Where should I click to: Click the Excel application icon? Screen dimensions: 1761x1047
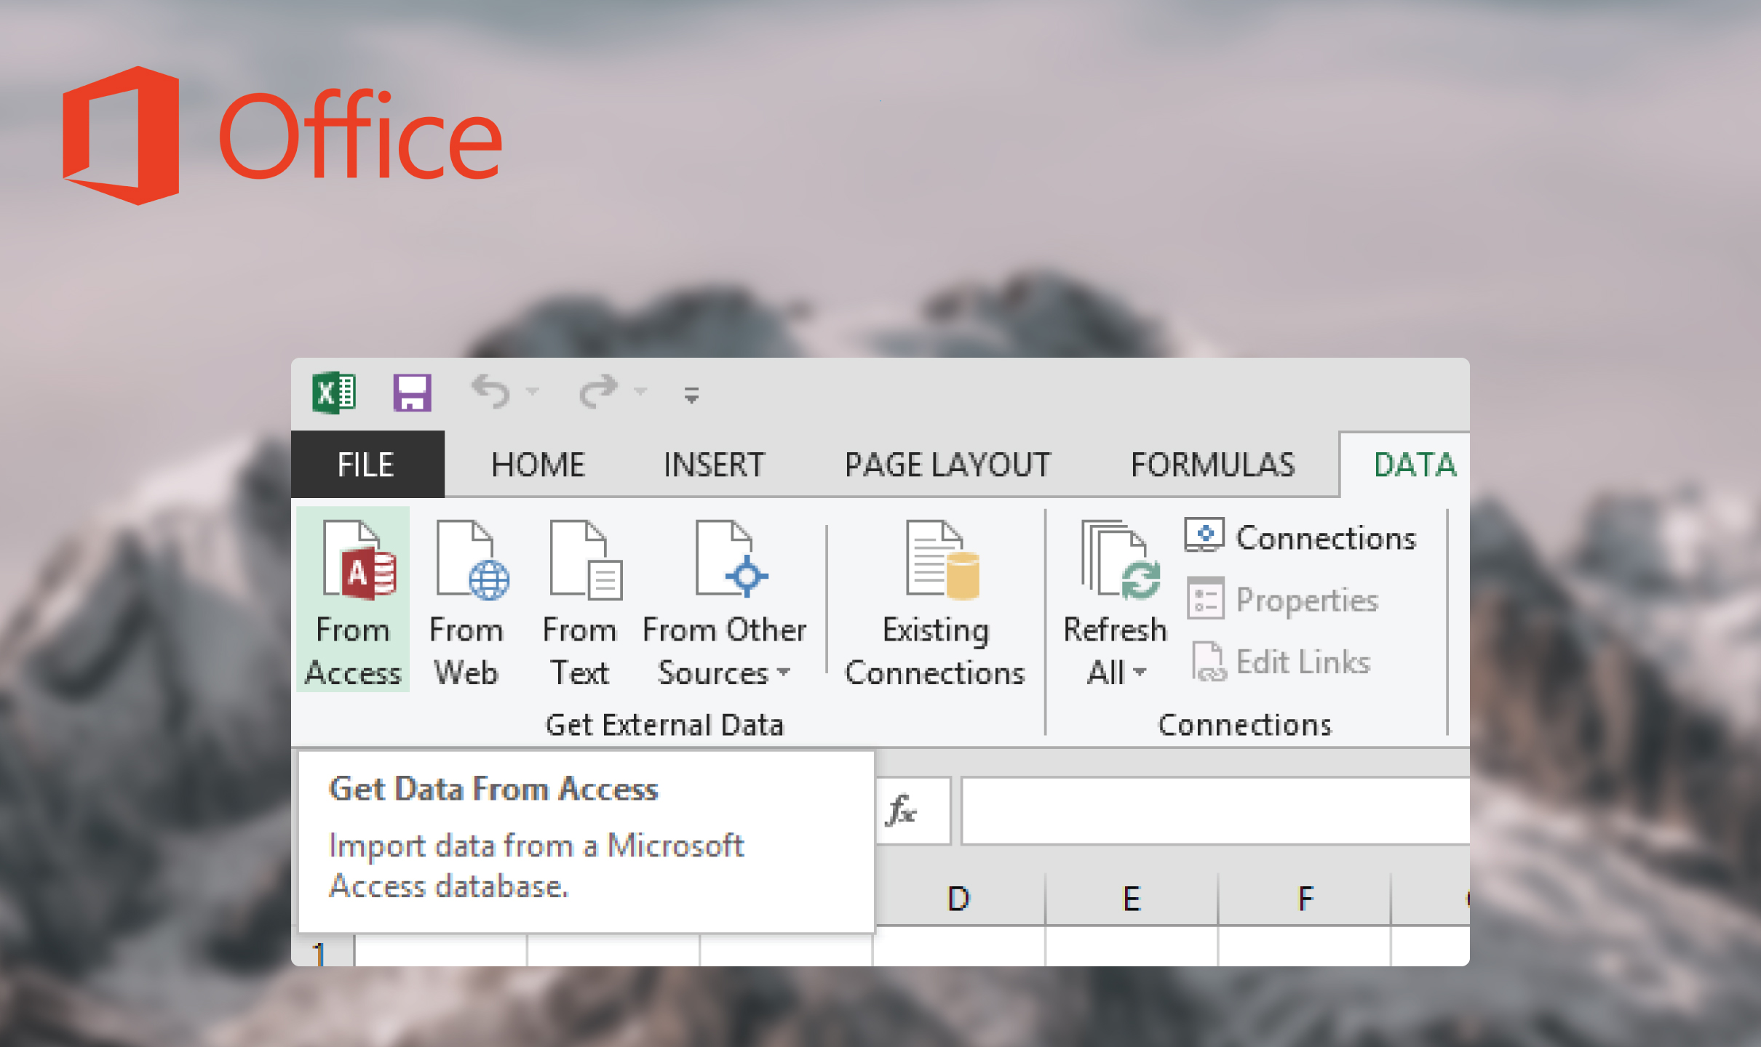point(335,393)
